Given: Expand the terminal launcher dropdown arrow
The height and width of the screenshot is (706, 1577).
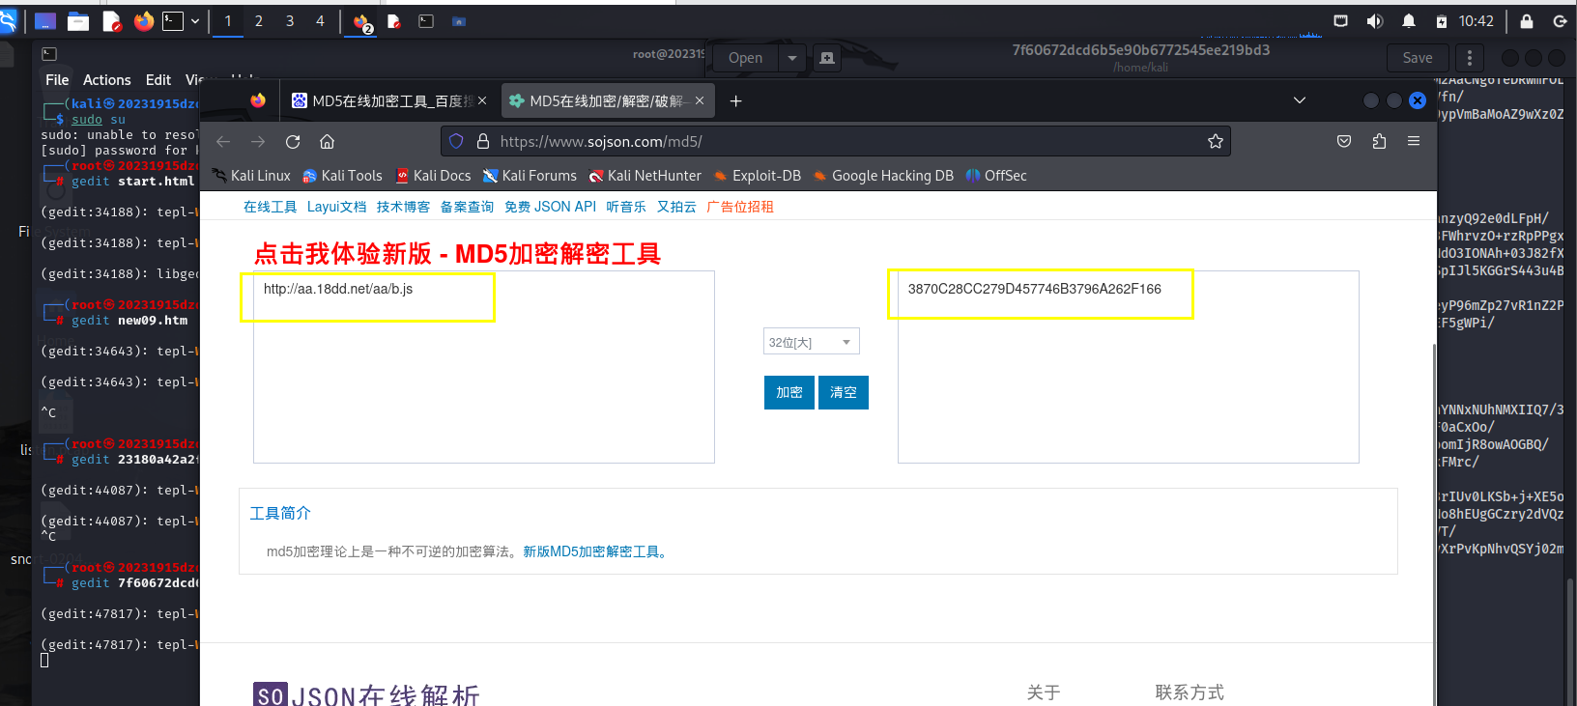Looking at the screenshot, I should click(x=195, y=21).
